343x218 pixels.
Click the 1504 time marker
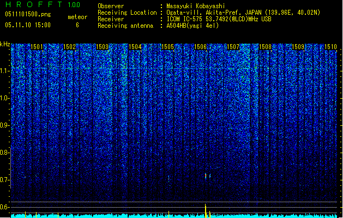point(135,47)
